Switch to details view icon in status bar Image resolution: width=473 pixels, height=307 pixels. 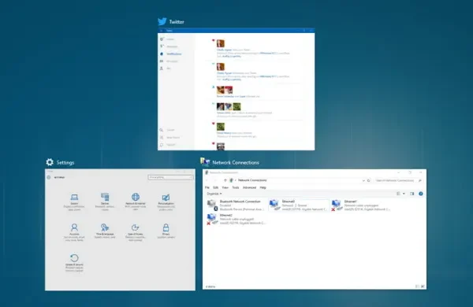point(418,287)
